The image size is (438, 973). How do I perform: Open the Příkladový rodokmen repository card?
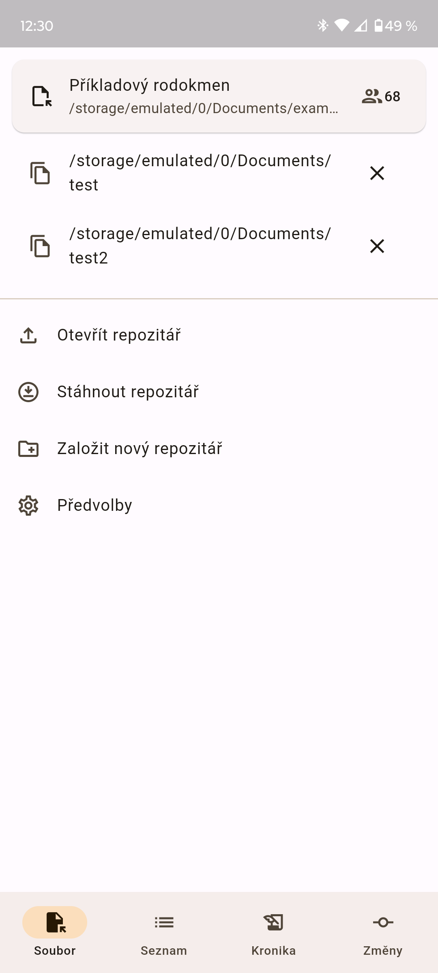[203, 96]
